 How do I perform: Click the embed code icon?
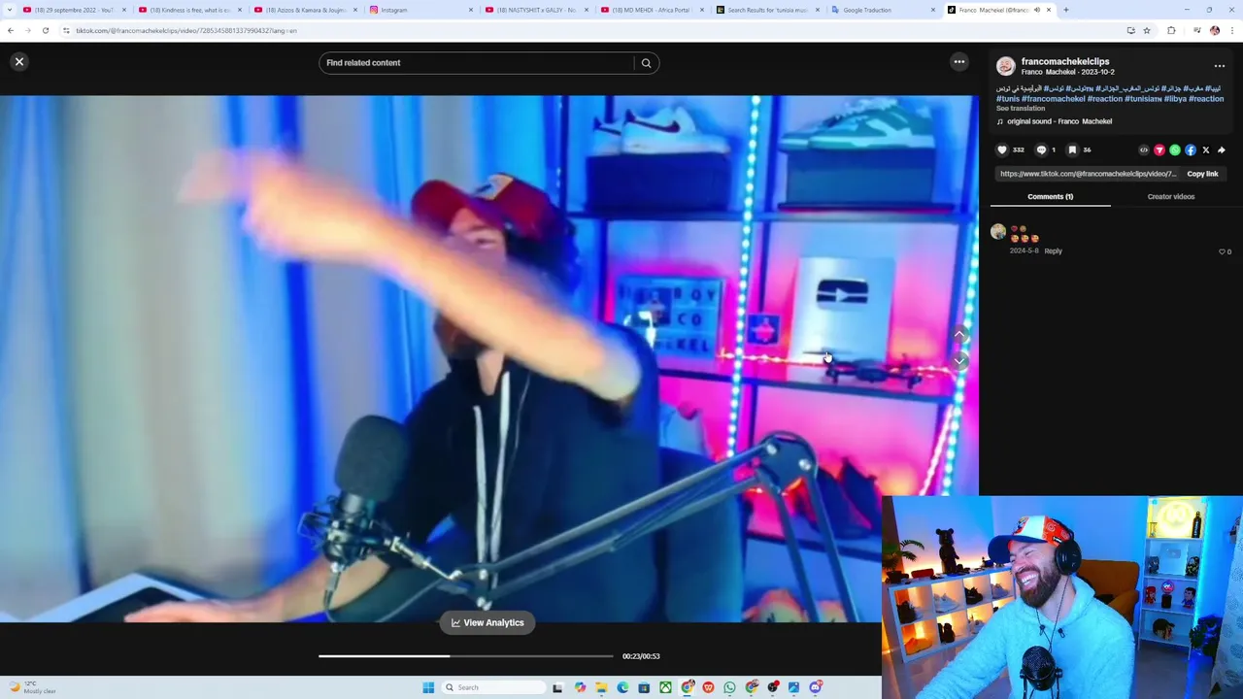point(1144,150)
